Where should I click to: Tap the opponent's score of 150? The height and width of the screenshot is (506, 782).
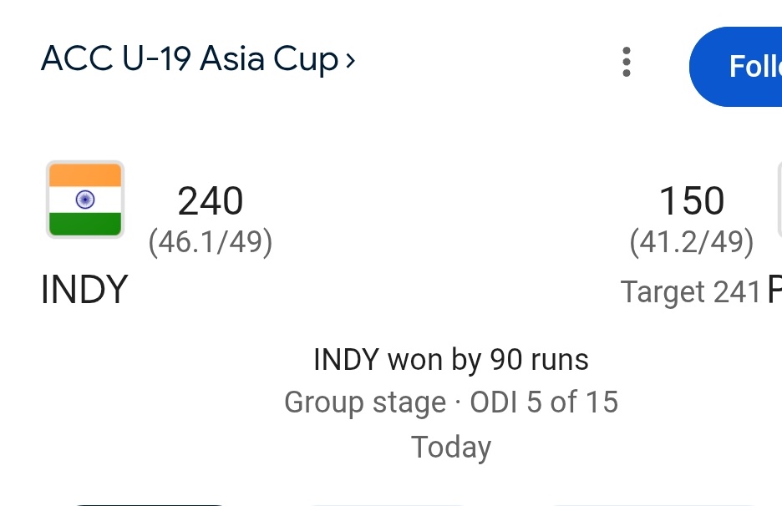692,201
